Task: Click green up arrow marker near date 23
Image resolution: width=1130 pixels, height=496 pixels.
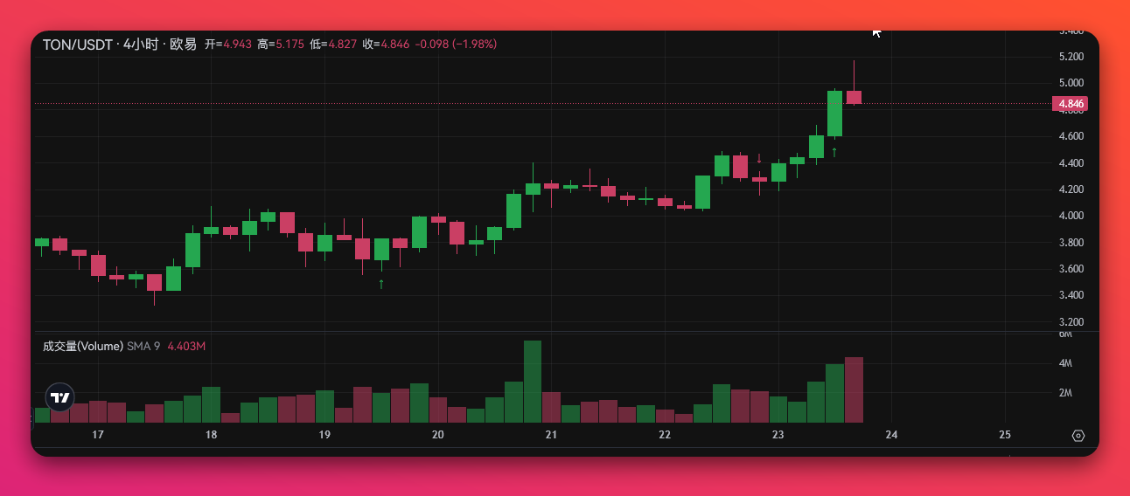Action: (834, 152)
